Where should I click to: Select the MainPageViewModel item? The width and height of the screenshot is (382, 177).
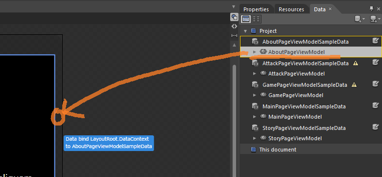[295, 117]
